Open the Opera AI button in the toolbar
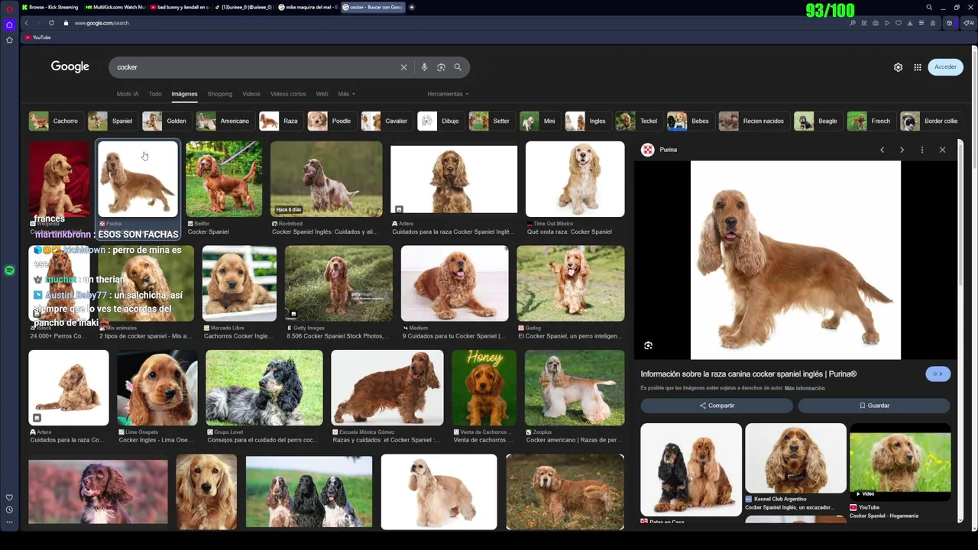978x550 pixels. tap(969, 23)
